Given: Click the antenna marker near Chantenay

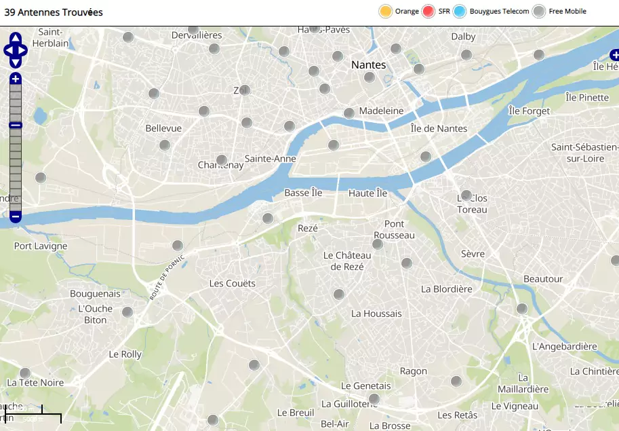Looking at the screenshot, I should click(222, 160).
